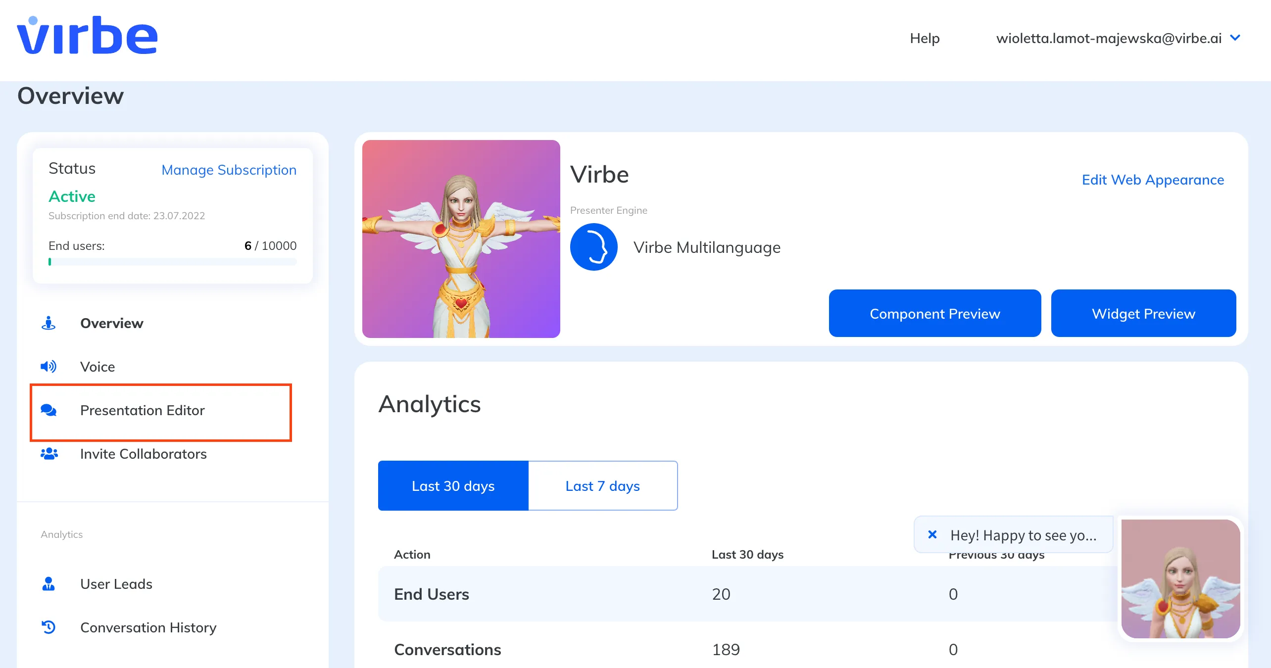Open User Leads analytics page
This screenshot has width=1271, height=668.
pos(116,584)
